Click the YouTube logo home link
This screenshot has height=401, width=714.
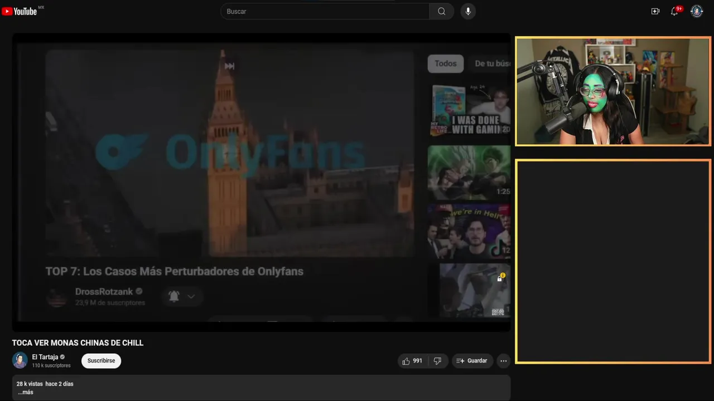(20, 11)
